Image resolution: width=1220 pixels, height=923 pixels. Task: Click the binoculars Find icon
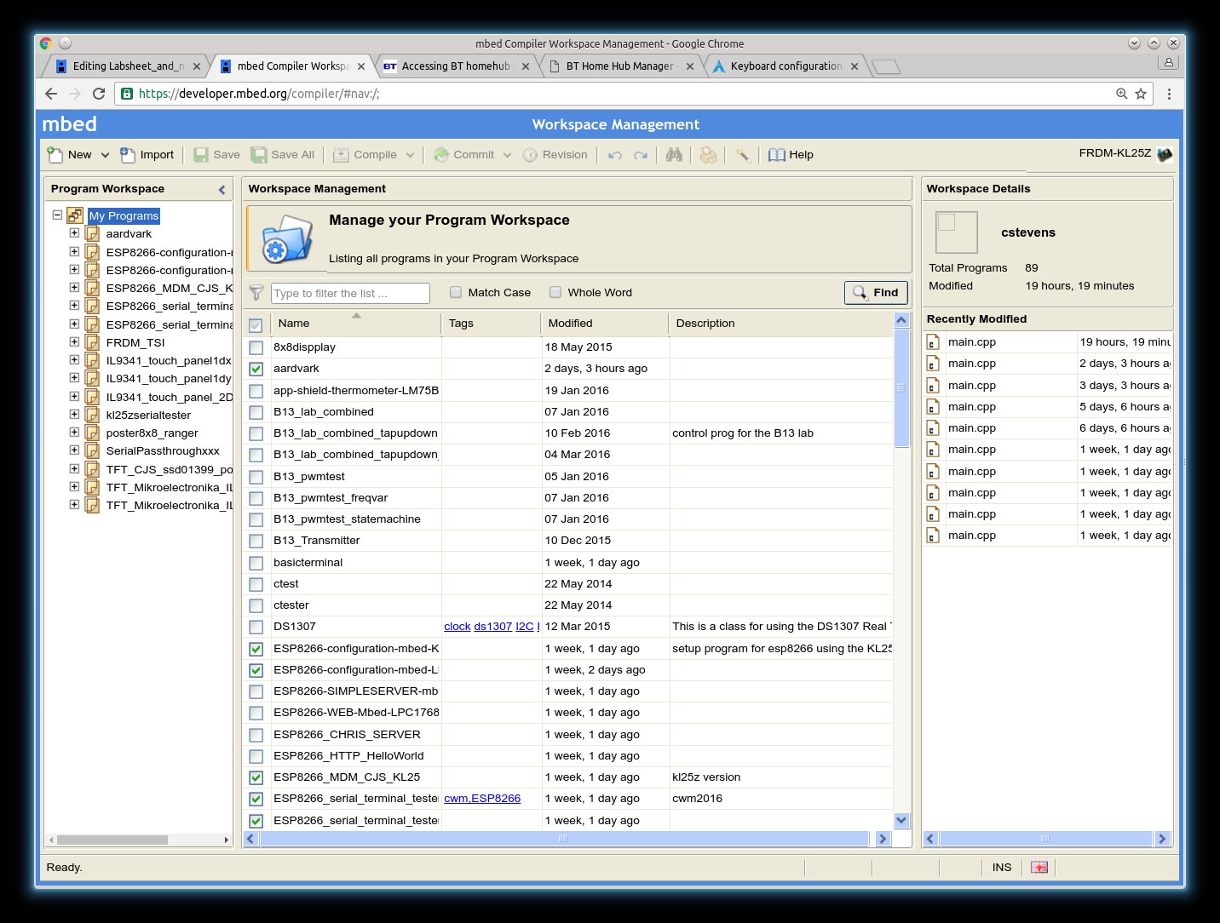tap(674, 155)
